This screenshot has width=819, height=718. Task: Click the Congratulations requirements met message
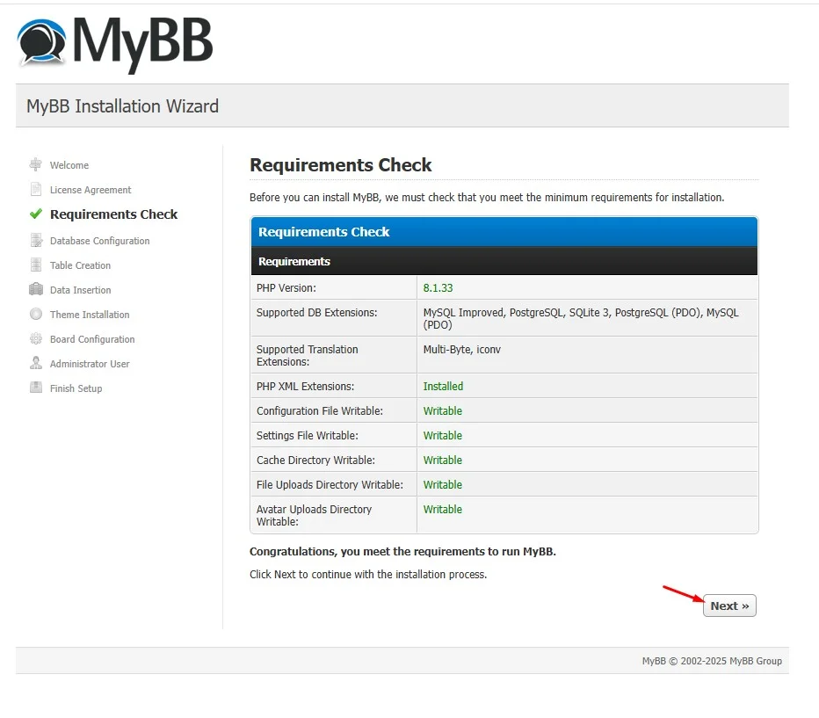point(402,551)
